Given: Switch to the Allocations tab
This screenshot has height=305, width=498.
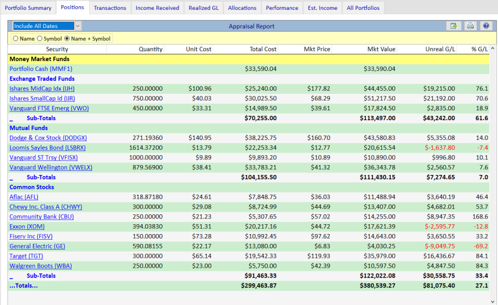Looking at the screenshot, I should (242, 8).
